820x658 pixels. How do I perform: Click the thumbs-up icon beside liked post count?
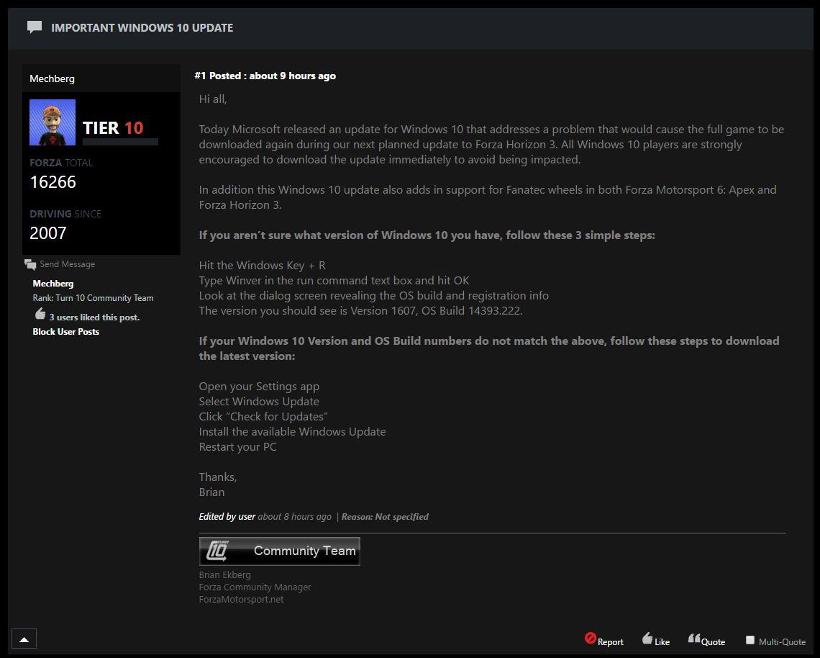[40, 314]
